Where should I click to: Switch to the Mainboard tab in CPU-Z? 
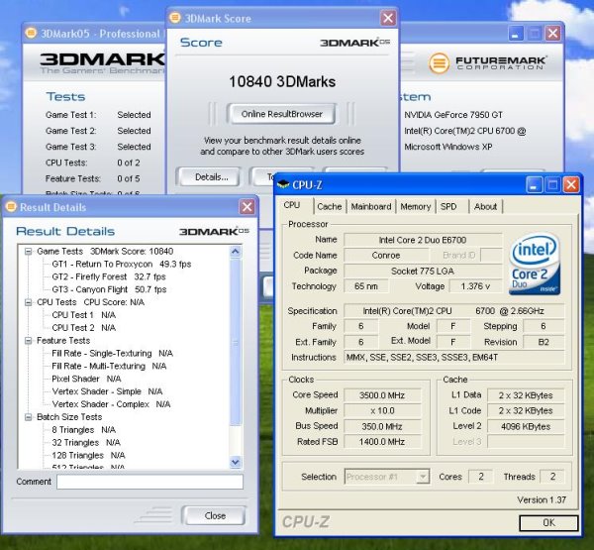371,207
